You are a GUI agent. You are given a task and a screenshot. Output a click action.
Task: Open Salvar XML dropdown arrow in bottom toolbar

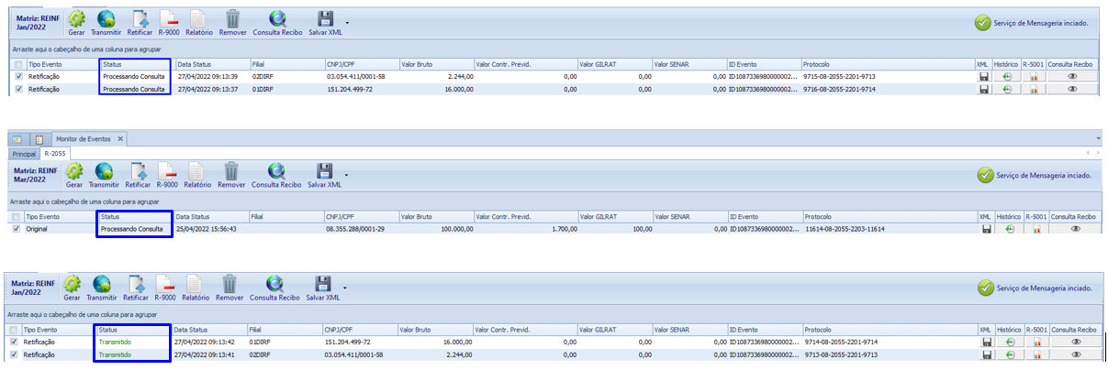[346, 288]
